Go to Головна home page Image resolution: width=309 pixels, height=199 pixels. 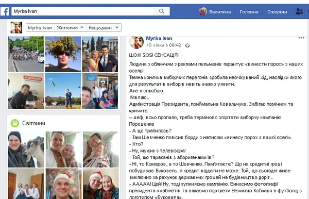coord(249,12)
